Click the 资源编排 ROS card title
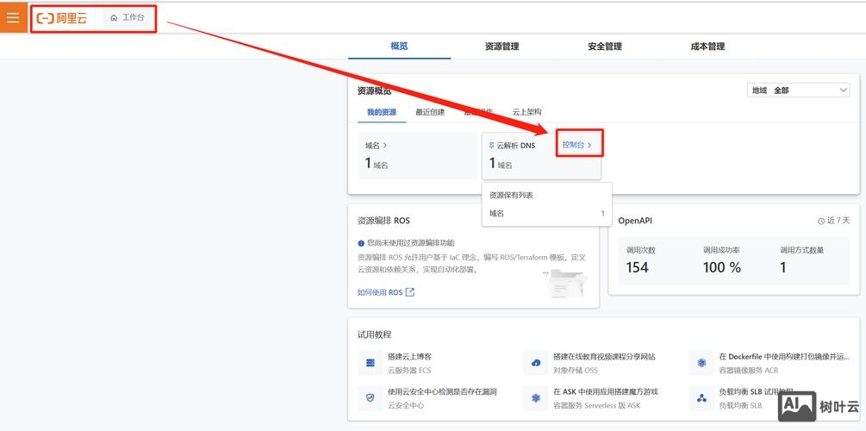Screen dimensions: 866x431 (x=383, y=221)
